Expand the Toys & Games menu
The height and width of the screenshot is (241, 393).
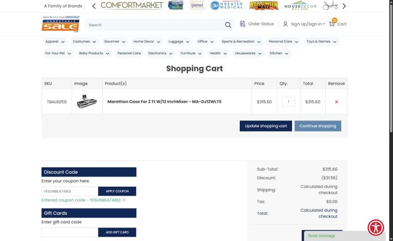tap(321, 42)
